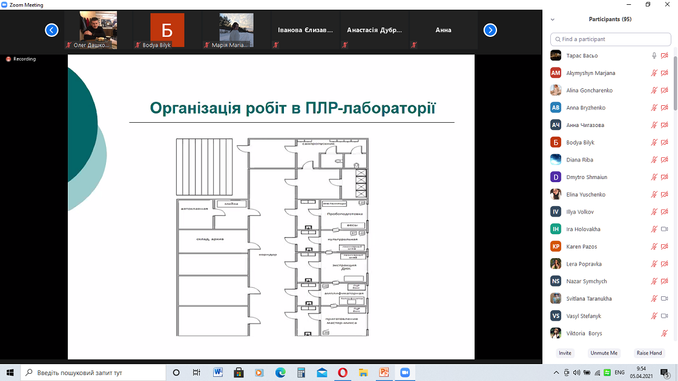This screenshot has width=678, height=381.
Task: Click Svitlana Taranukha camera icon
Action: coord(665,299)
